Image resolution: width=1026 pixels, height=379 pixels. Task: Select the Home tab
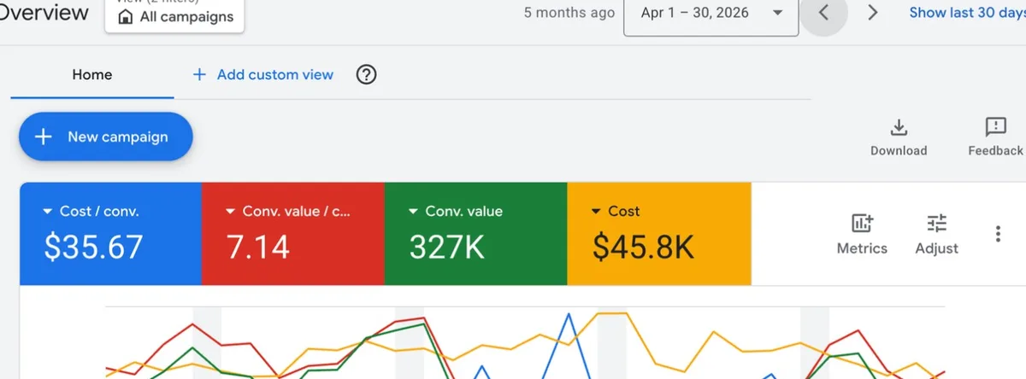click(x=92, y=74)
